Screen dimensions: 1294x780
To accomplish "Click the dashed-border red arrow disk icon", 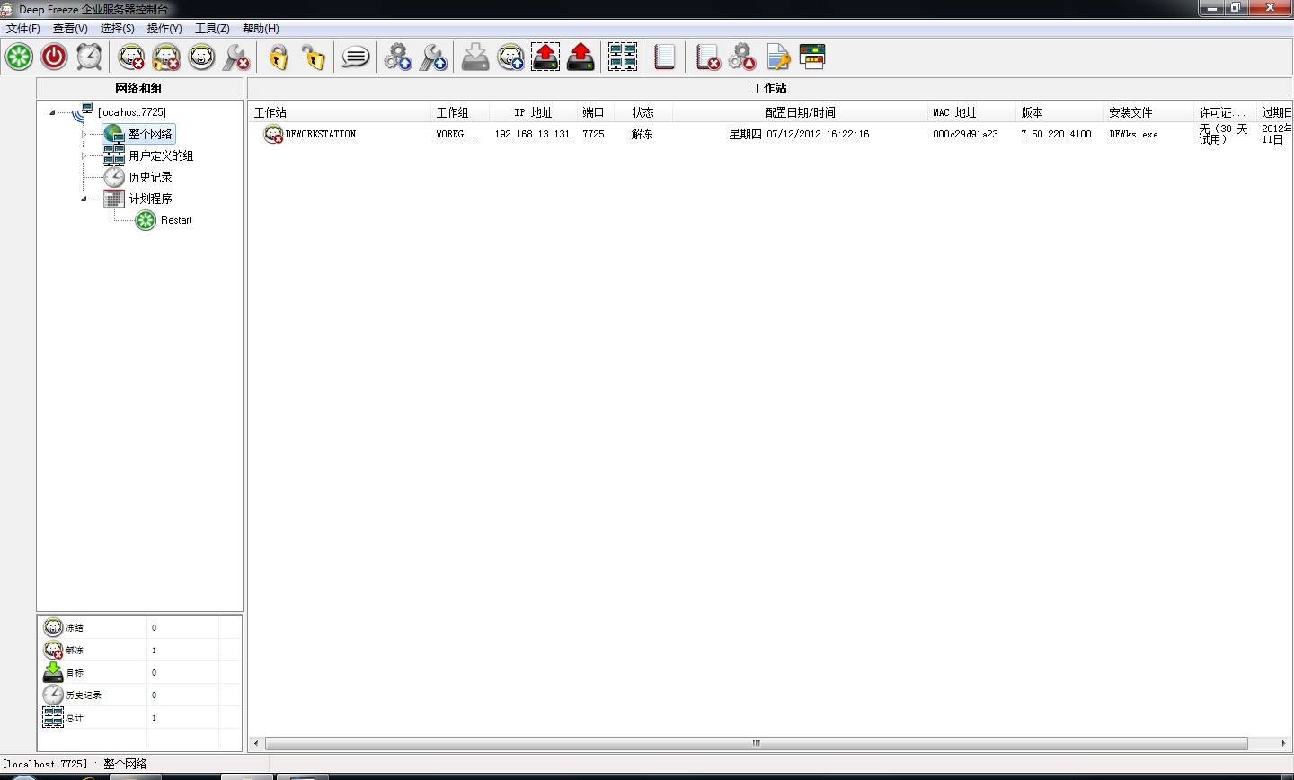I will coord(545,57).
